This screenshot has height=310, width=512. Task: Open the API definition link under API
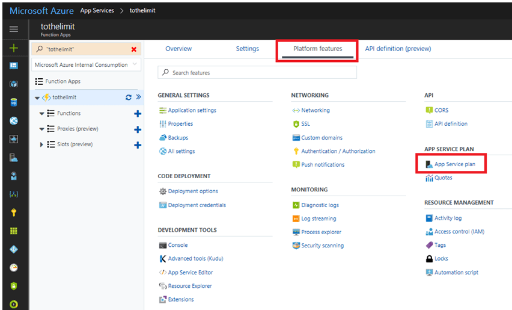(451, 123)
